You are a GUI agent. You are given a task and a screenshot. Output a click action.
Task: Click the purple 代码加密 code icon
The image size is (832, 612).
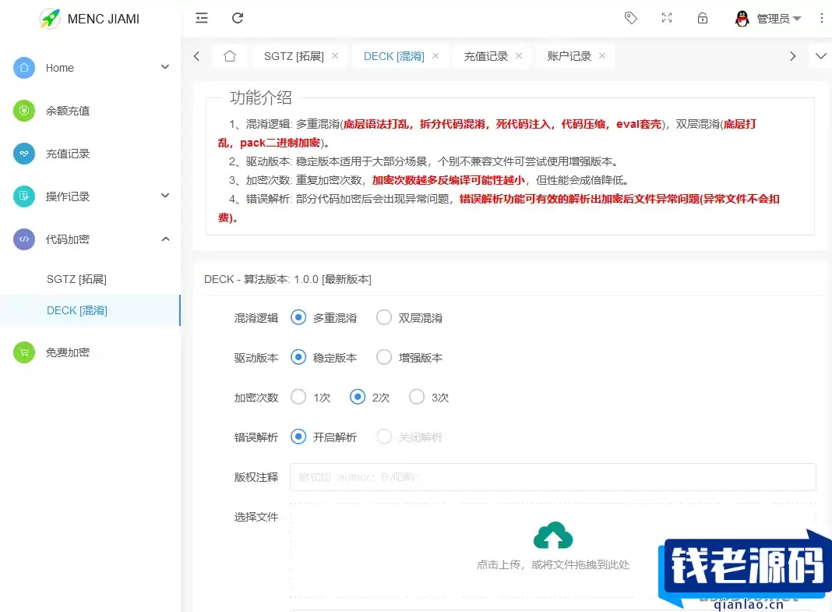[24, 239]
